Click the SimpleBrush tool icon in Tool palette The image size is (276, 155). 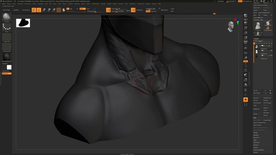coord(268,28)
